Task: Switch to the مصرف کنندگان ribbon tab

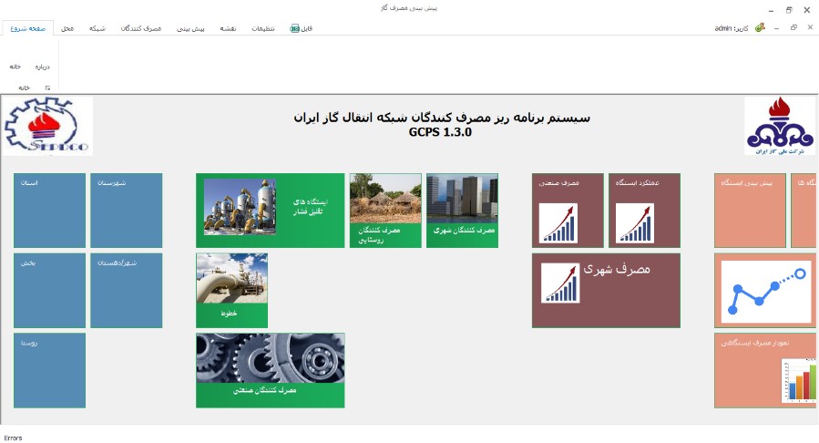Action: 141,28
